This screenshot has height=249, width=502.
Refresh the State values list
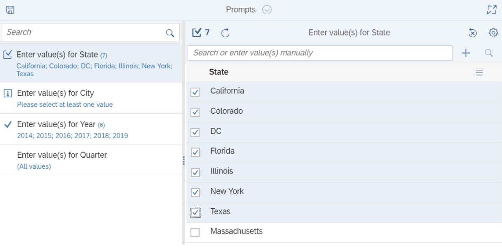point(225,33)
